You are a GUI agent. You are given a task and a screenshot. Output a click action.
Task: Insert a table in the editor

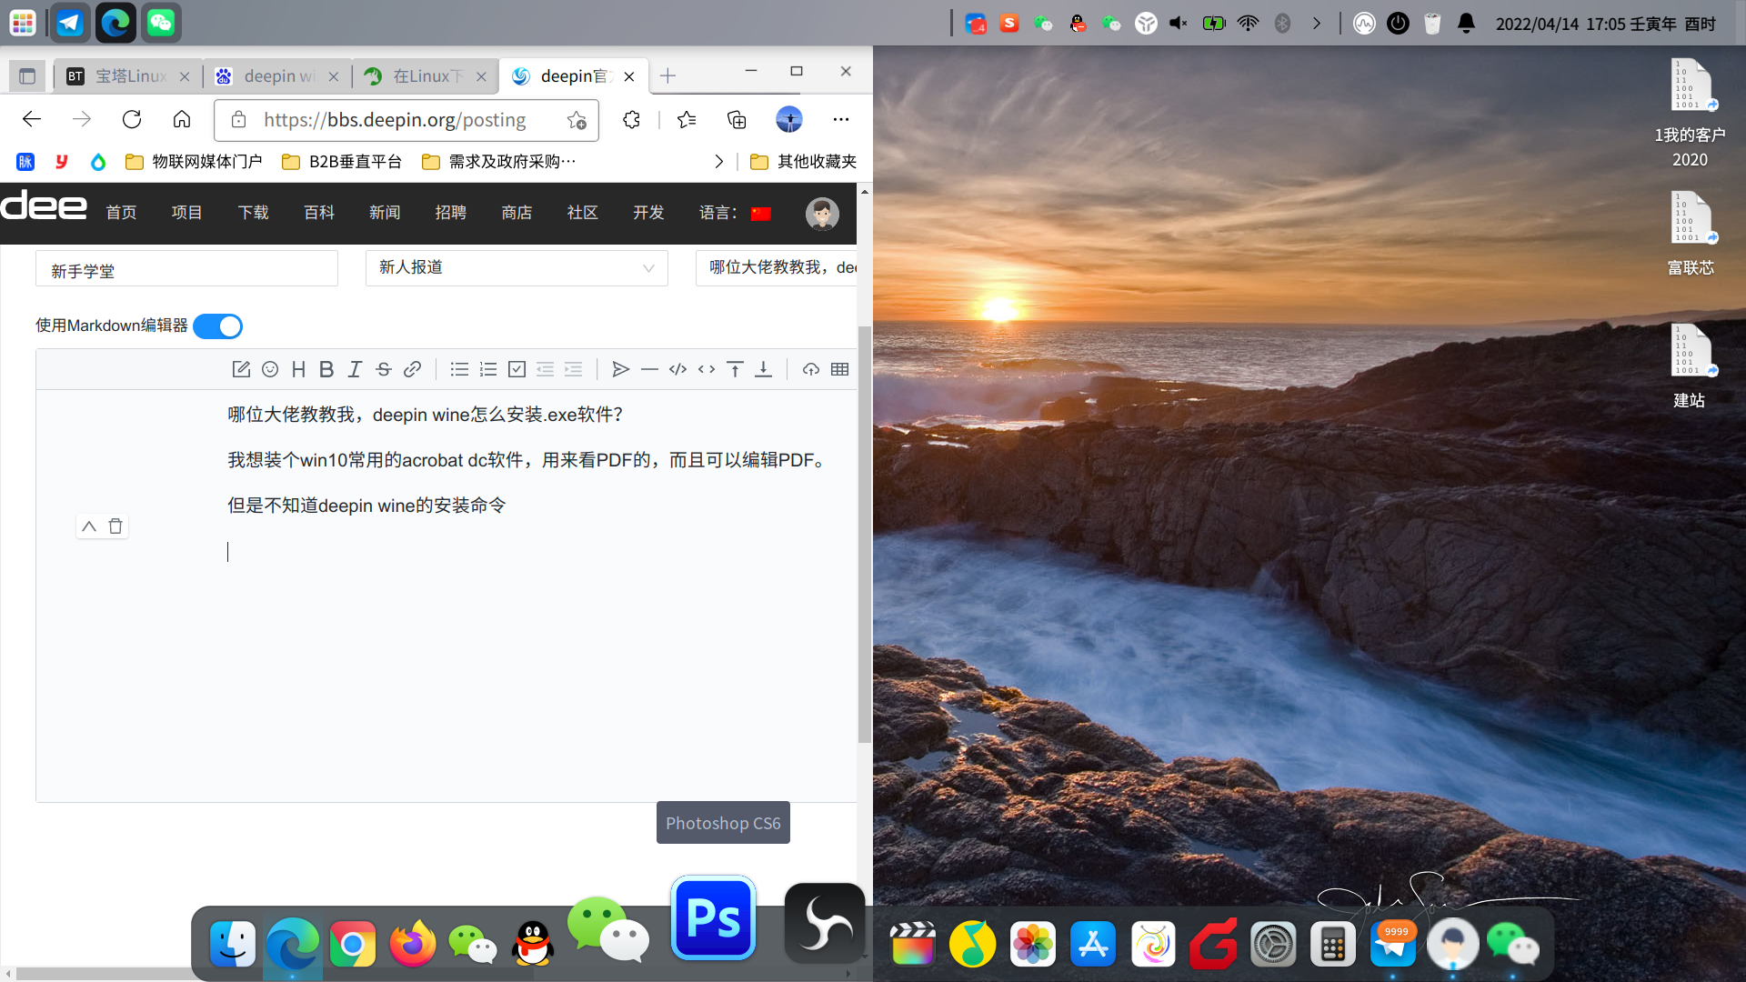[x=839, y=369]
